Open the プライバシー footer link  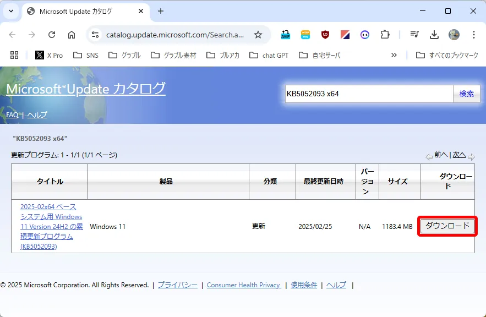click(178, 285)
